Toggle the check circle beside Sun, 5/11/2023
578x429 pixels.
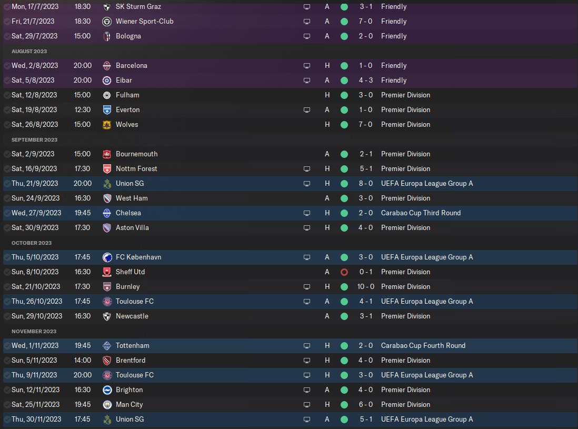pyautogui.click(x=7, y=361)
